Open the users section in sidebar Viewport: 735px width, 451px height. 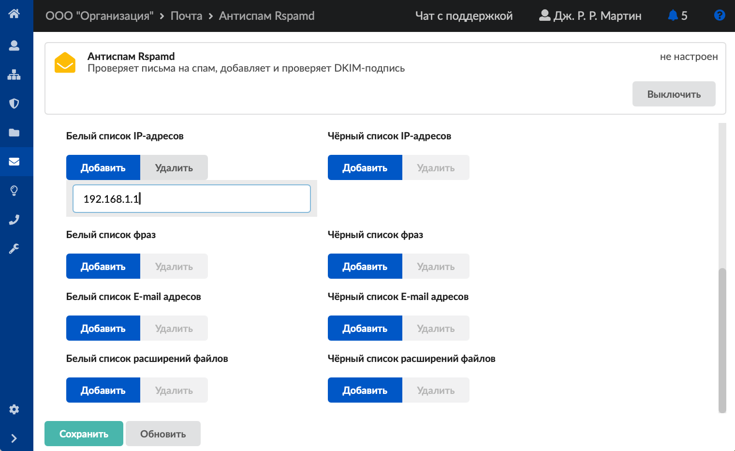pos(14,45)
